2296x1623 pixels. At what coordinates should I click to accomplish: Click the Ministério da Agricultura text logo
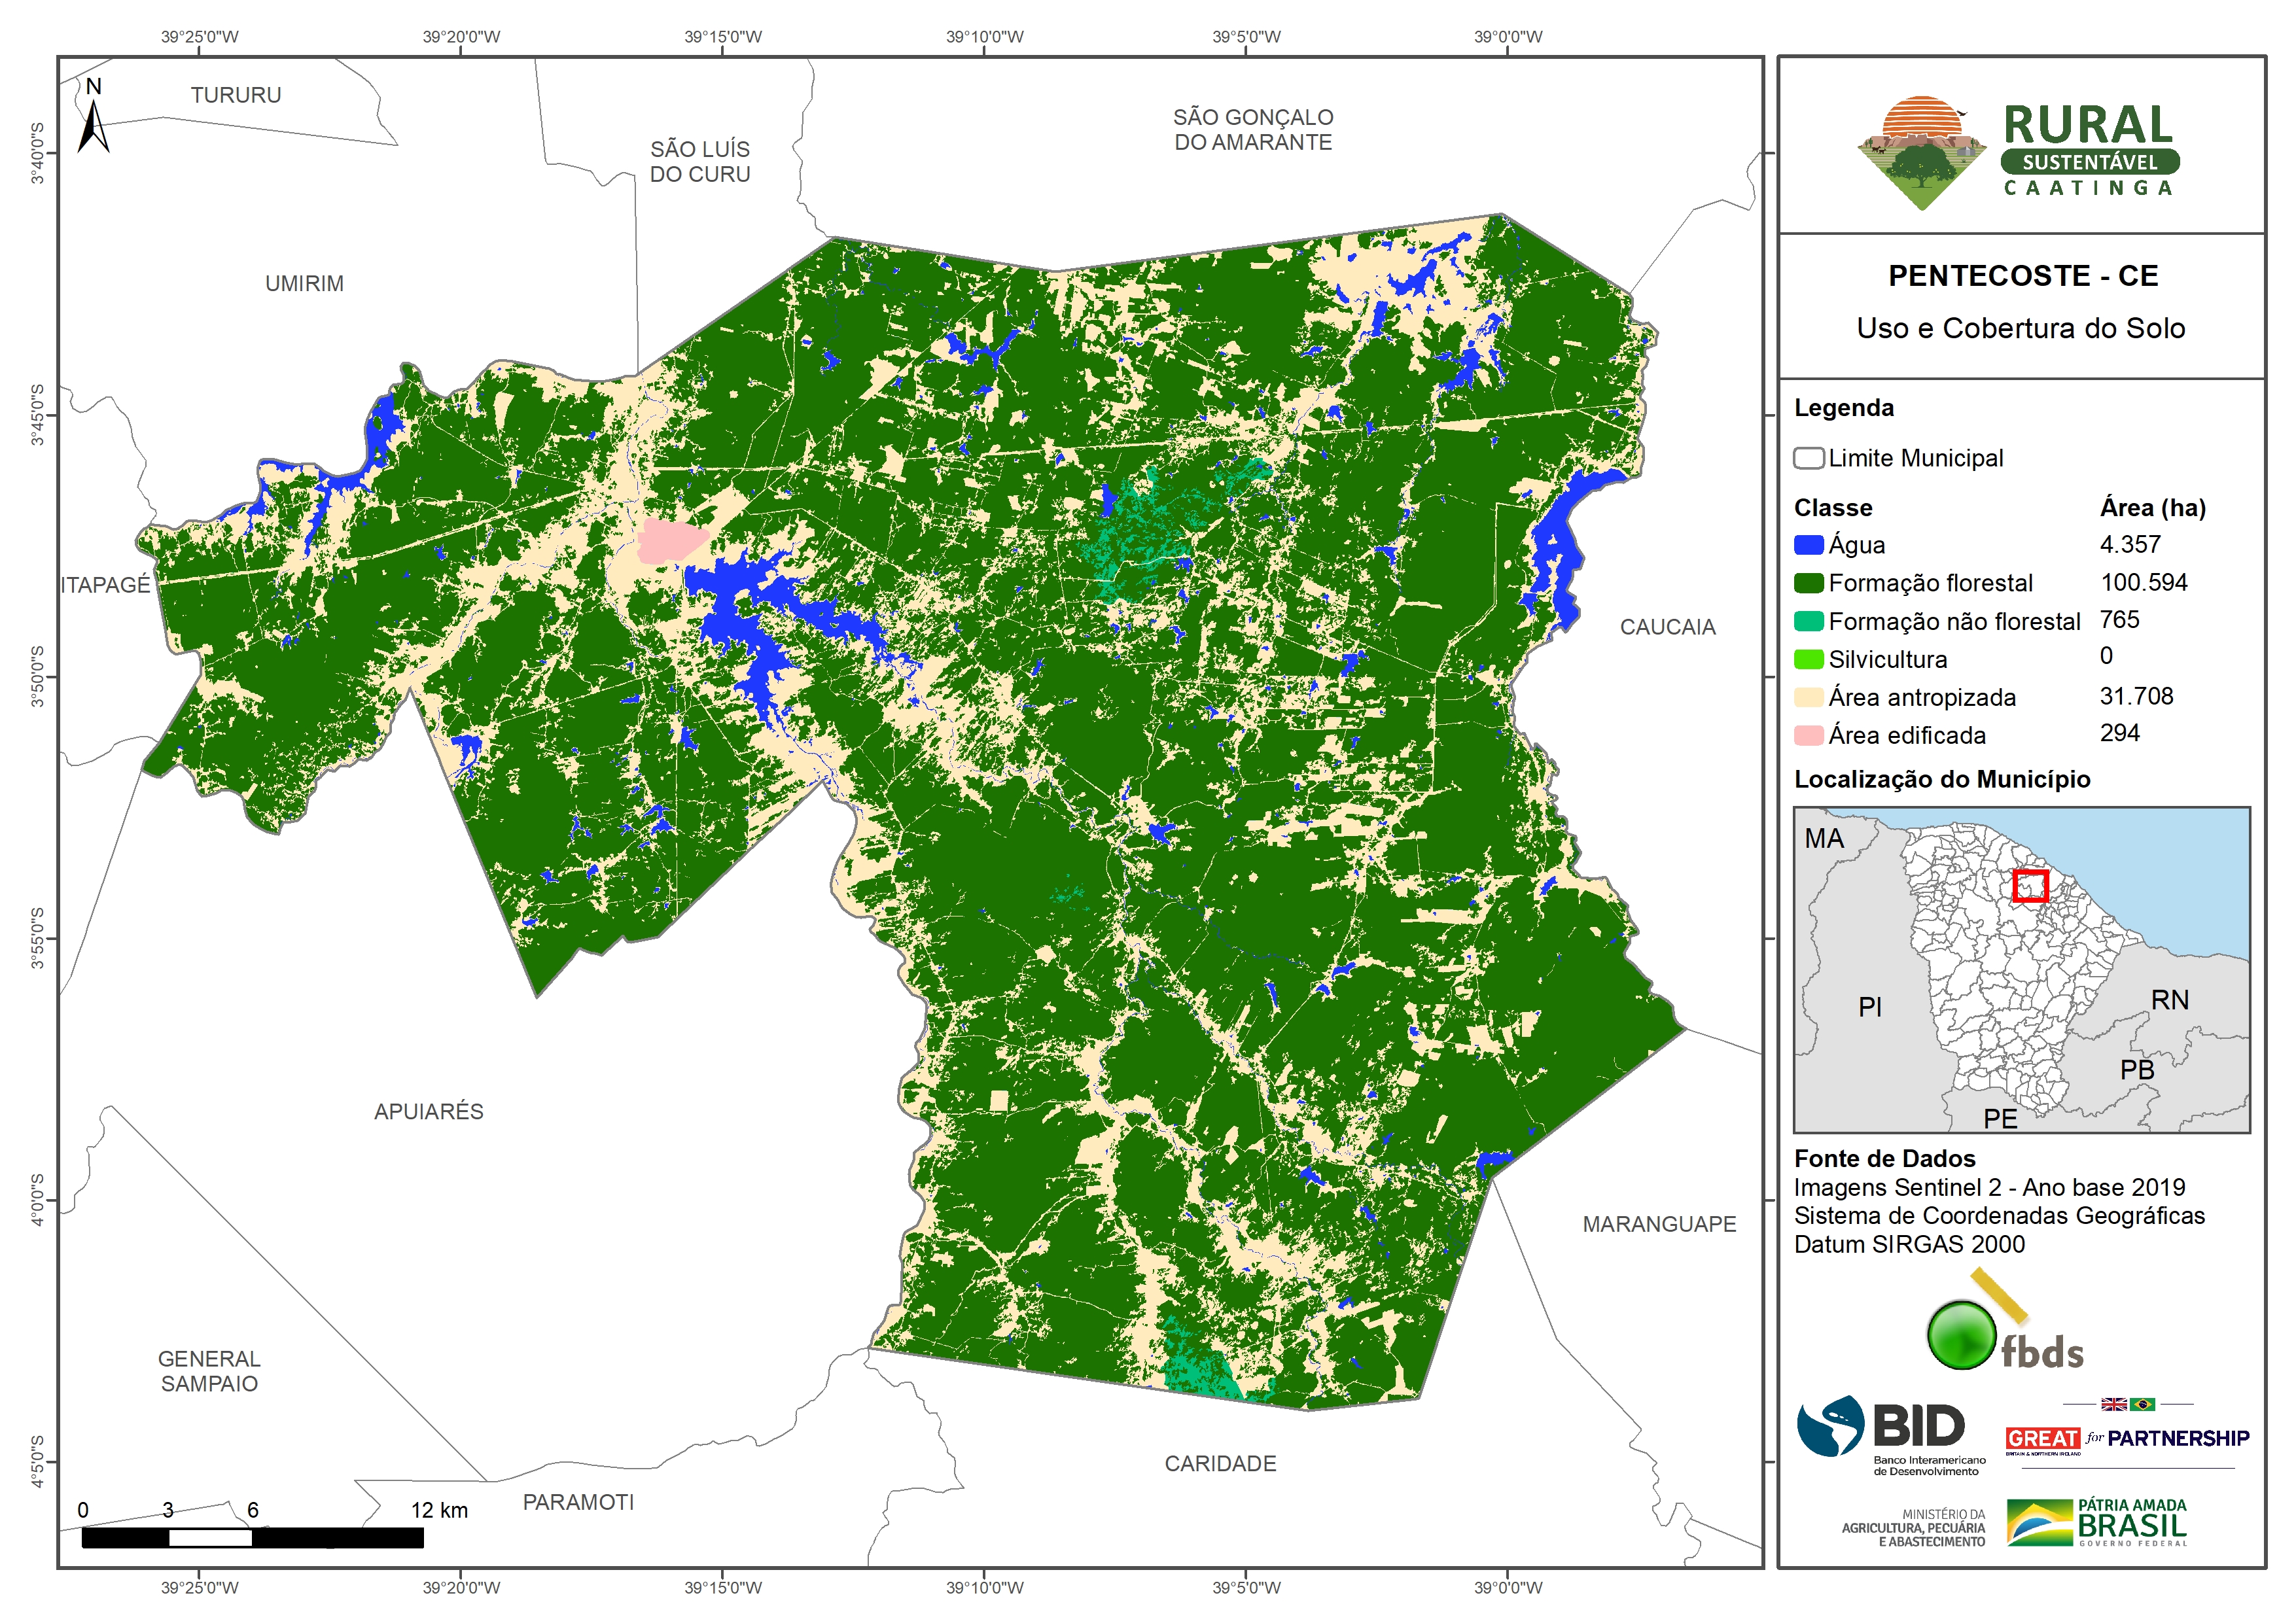pyautogui.click(x=1914, y=1527)
